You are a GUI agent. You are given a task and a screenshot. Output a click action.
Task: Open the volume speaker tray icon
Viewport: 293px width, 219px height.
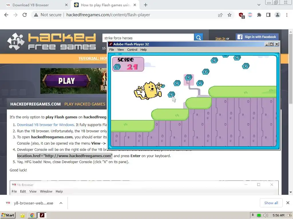265,216
